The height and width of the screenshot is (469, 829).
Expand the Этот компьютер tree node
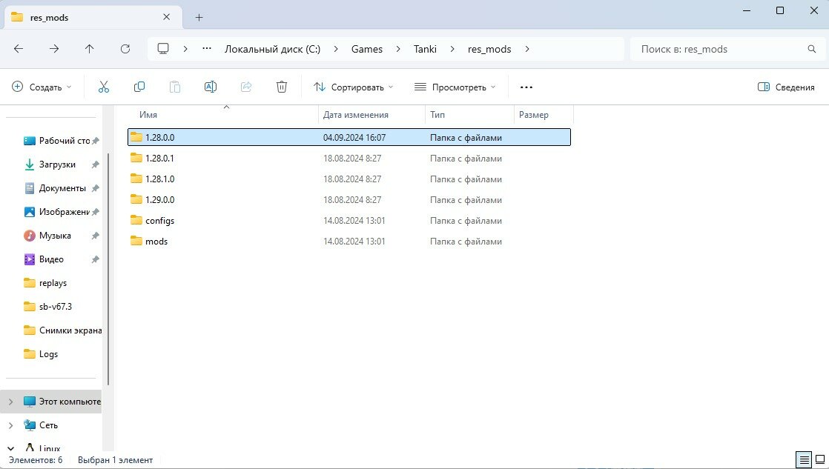click(x=10, y=402)
